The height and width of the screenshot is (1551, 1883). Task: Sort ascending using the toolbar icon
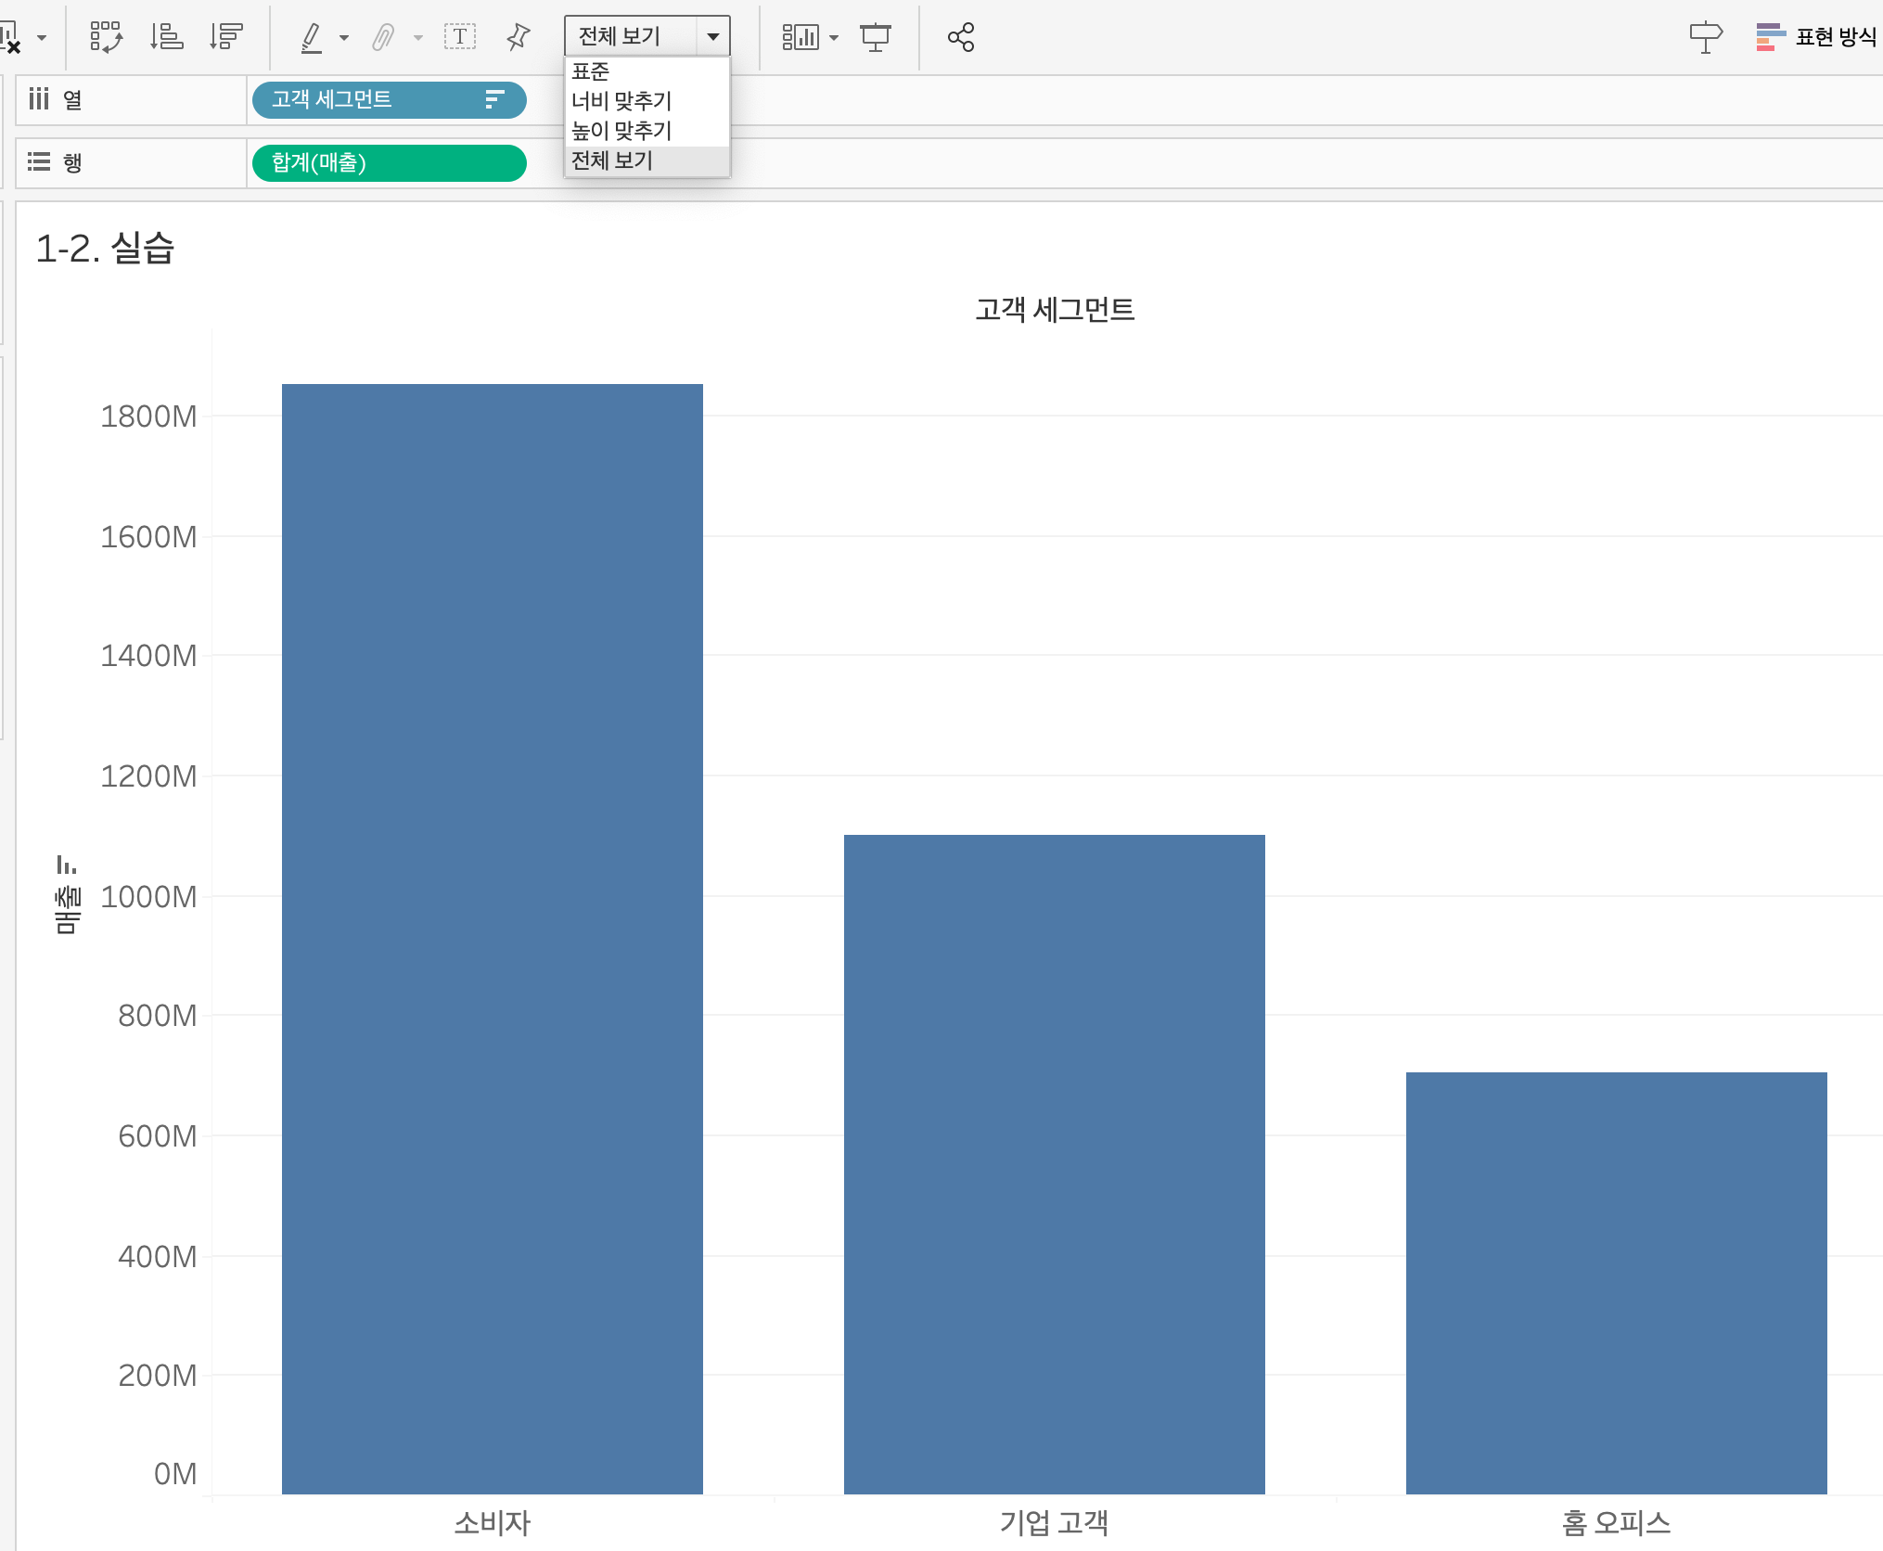pyautogui.click(x=166, y=37)
